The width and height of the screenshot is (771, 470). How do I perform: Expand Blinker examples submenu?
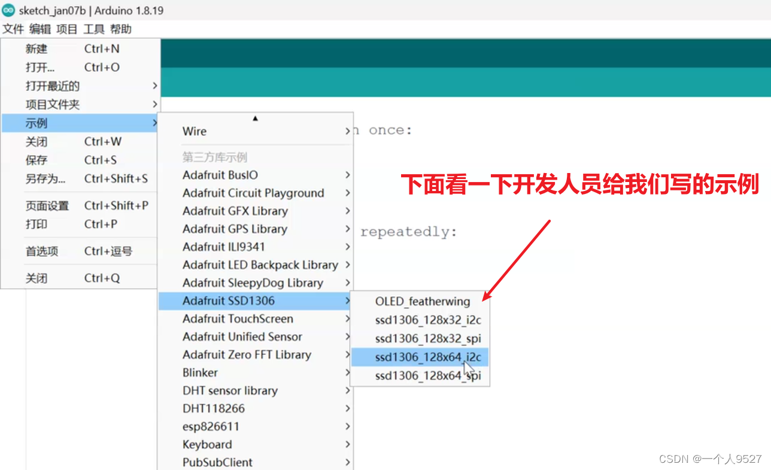tap(255, 373)
